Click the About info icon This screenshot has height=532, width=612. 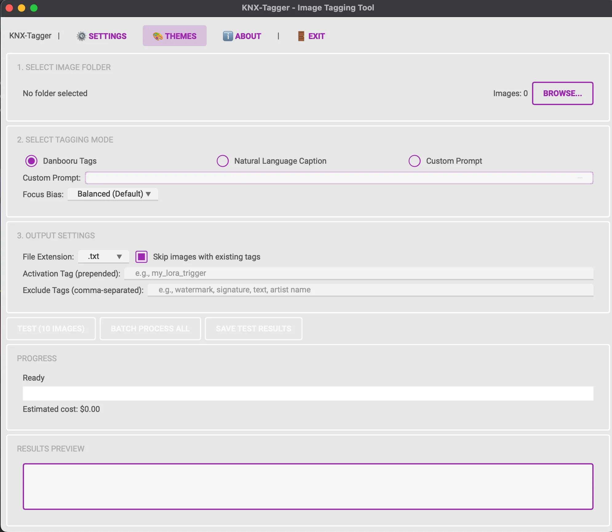pyautogui.click(x=228, y=36)
